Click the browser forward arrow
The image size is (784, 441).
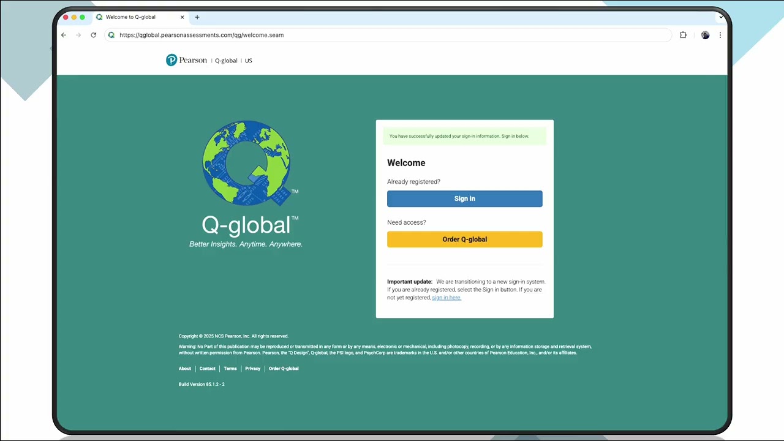coord(78,35)
